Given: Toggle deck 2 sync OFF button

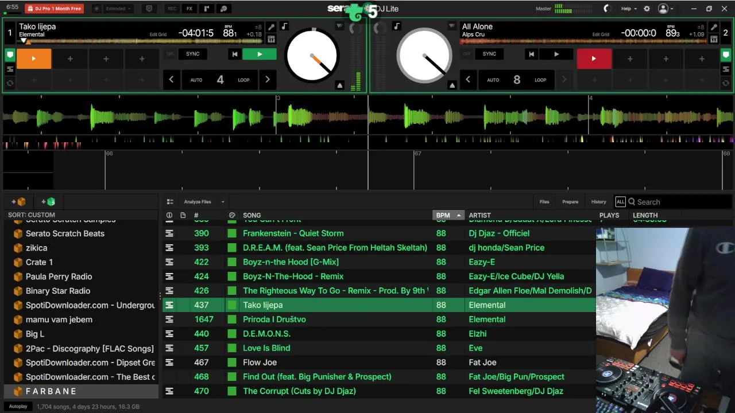Looking at the screenshot, I should (466, 54).
